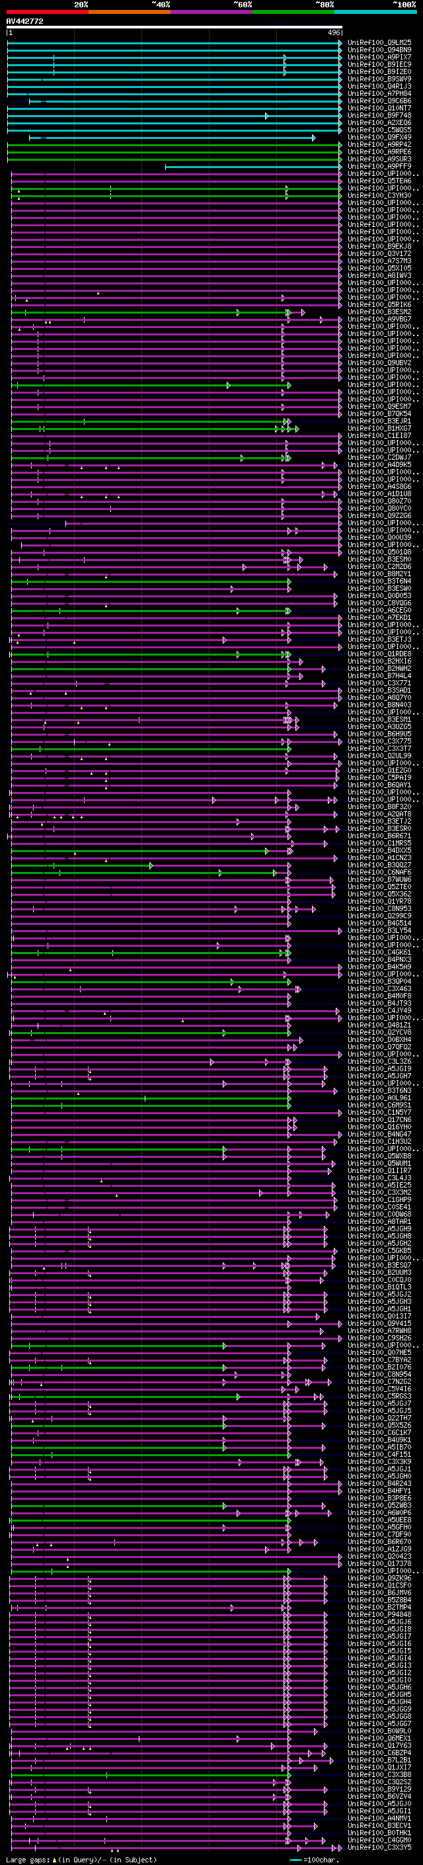The height and width of the screenshot is (1865, 423).
Task: Click the orange ~40% identity legend swatch
Action: [130, 12]
